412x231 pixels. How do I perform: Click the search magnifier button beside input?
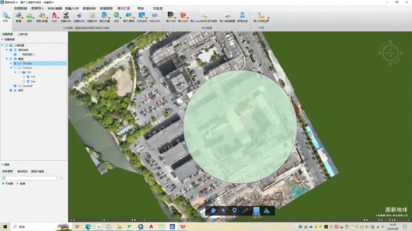[x=61, y=178]
